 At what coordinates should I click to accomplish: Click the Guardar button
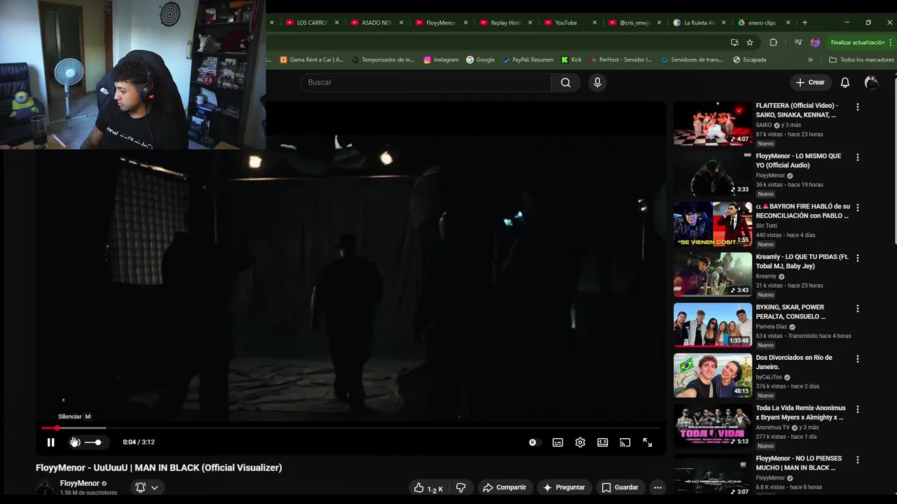[619, 488]
